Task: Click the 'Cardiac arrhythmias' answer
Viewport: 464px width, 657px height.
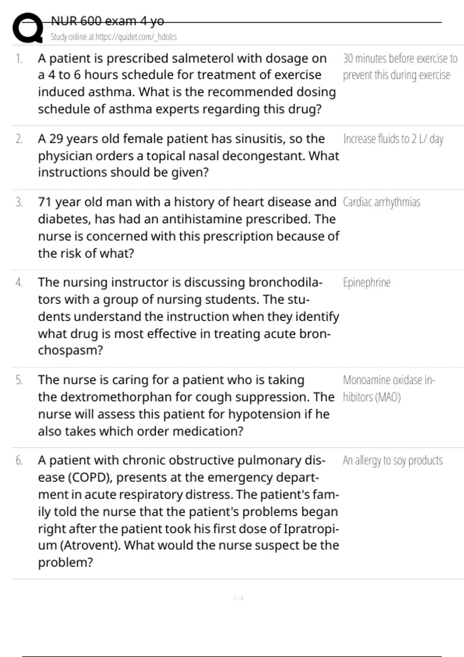Action: 381,202
